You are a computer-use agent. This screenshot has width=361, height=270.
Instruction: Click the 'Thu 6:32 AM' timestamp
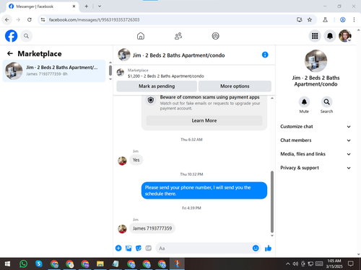191,140
